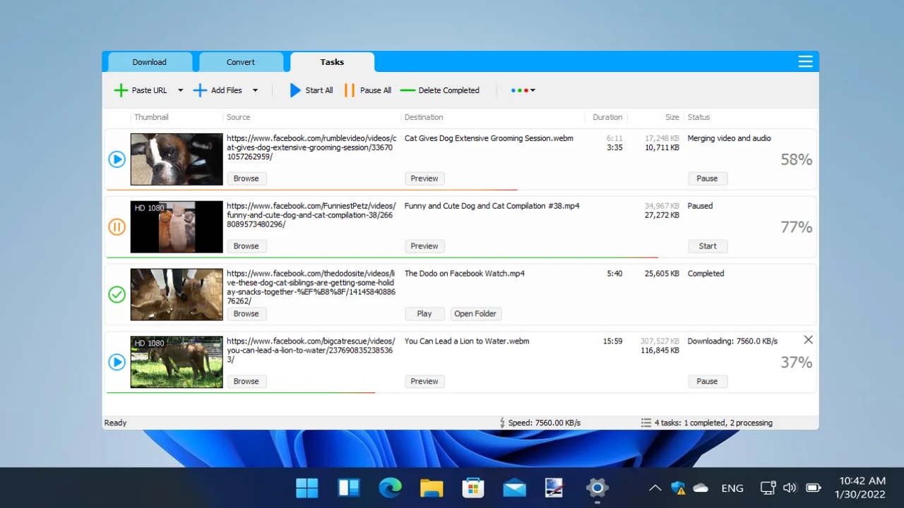Image resolution: width=904 pixels, height=508 pixels.
Task: Pause the Lion to Water download
Action: pos(707,382)
